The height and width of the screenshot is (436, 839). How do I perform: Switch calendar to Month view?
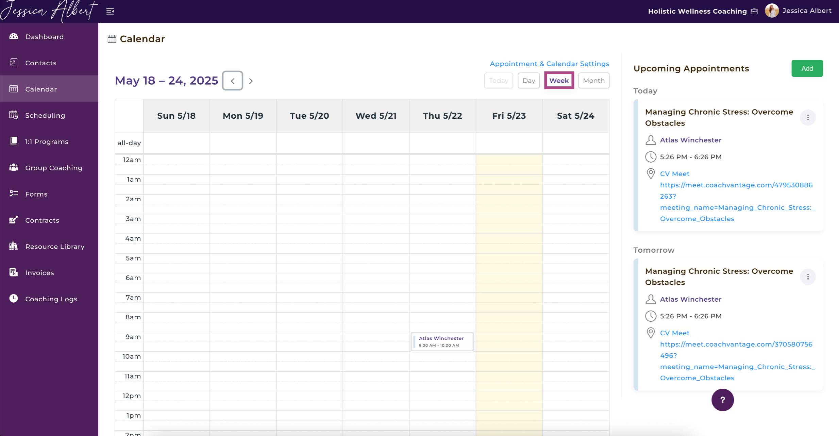[593, 81]
